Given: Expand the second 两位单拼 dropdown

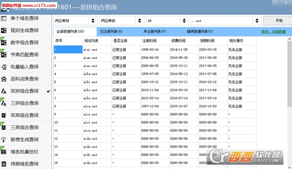Looking at the screenshot, I should click(121, 20).
